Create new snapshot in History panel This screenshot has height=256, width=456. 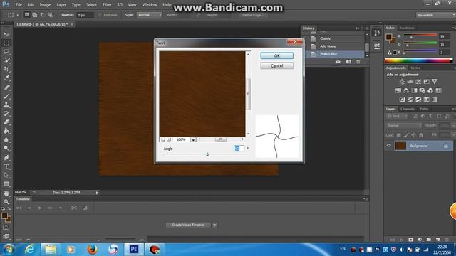pyautogui.click(x=348, y=62)
